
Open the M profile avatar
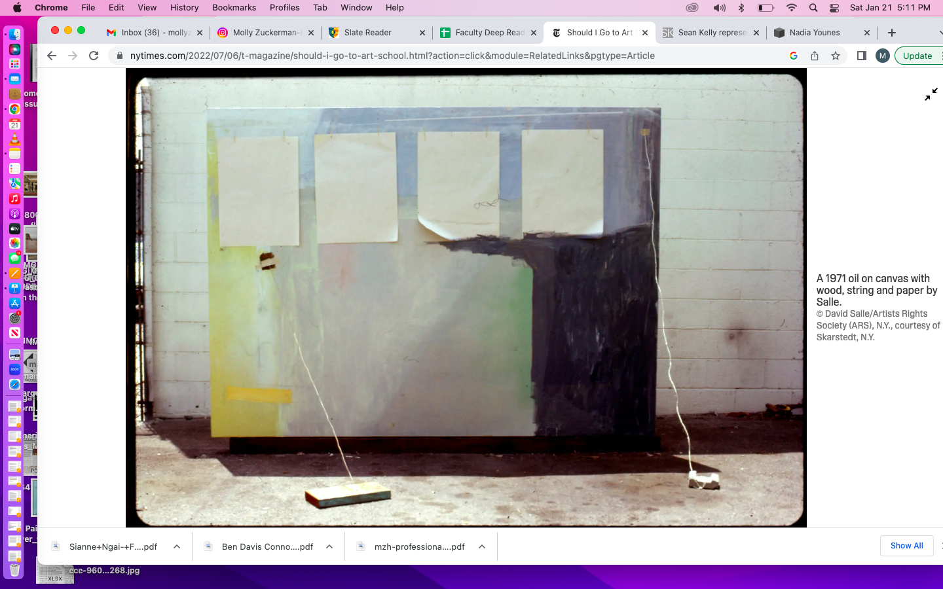(x=883, y=56)
